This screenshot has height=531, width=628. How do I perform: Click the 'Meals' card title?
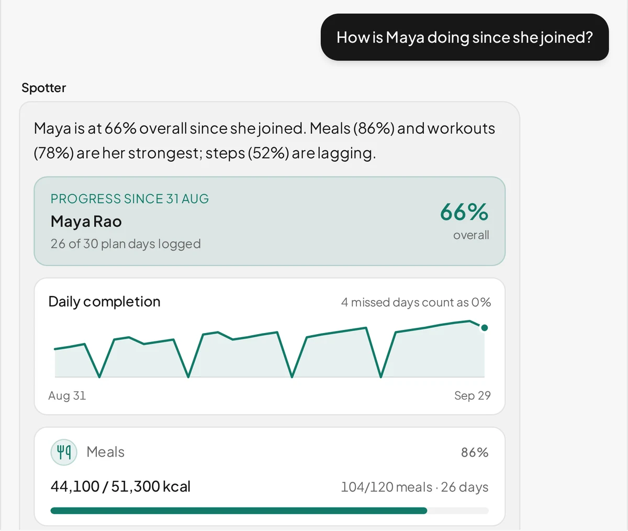coord(106,452)
